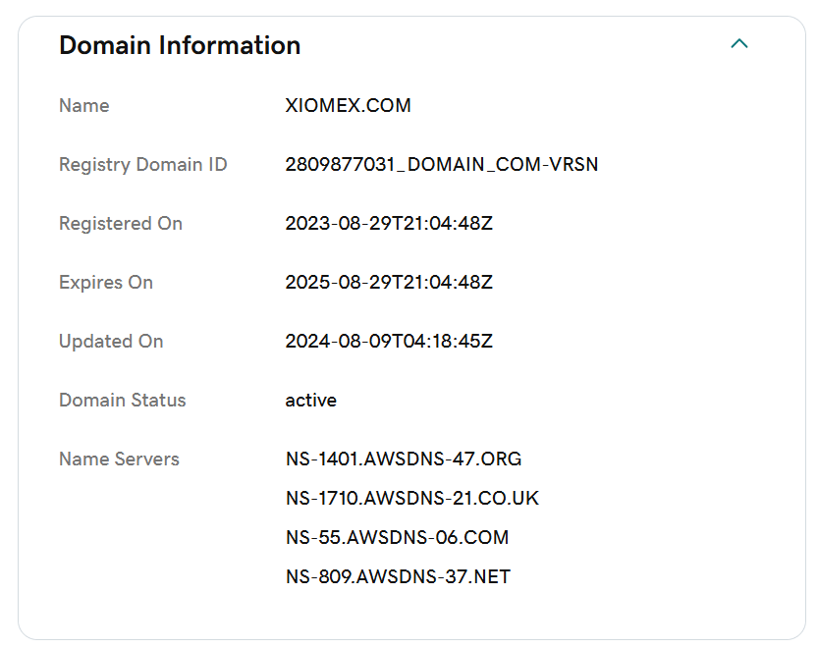Screen dimensions: 818x648
Task: Select name server NS-809.AWSDNS-37.NET
Action: point(398,576)
